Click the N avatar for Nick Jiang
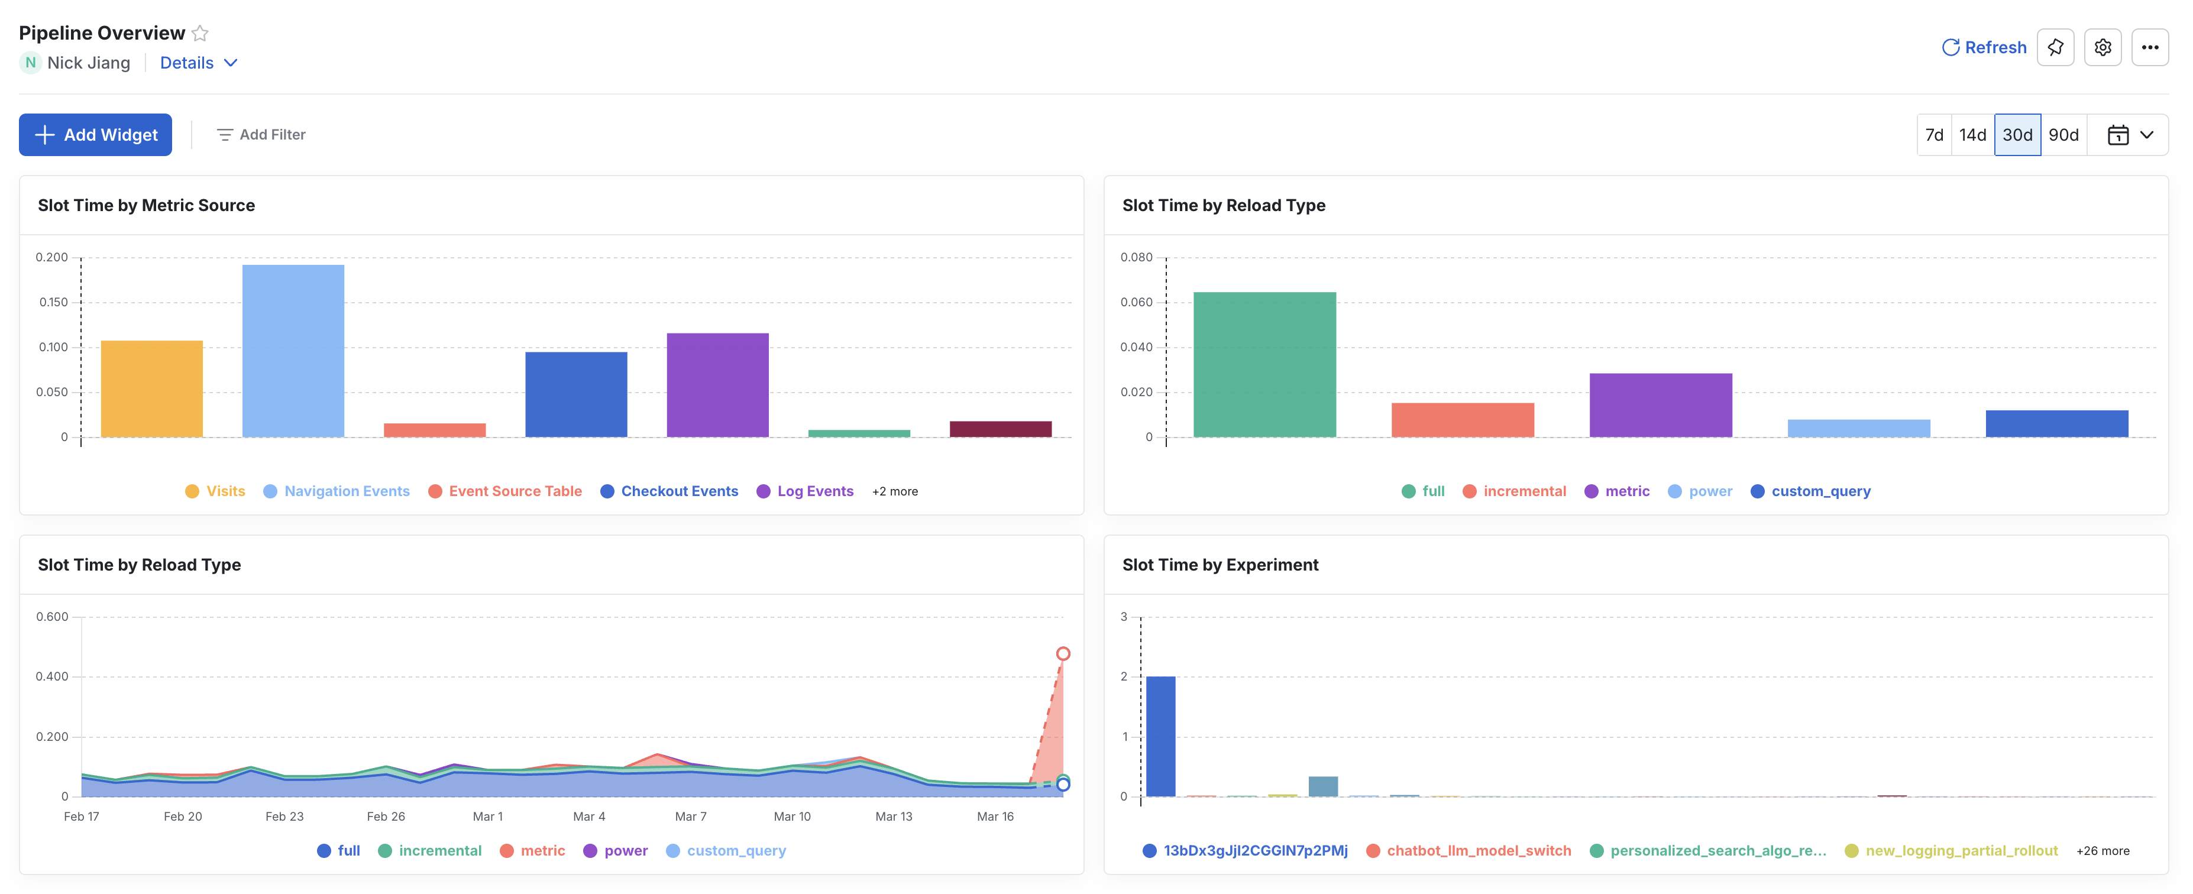 point(31,63)
